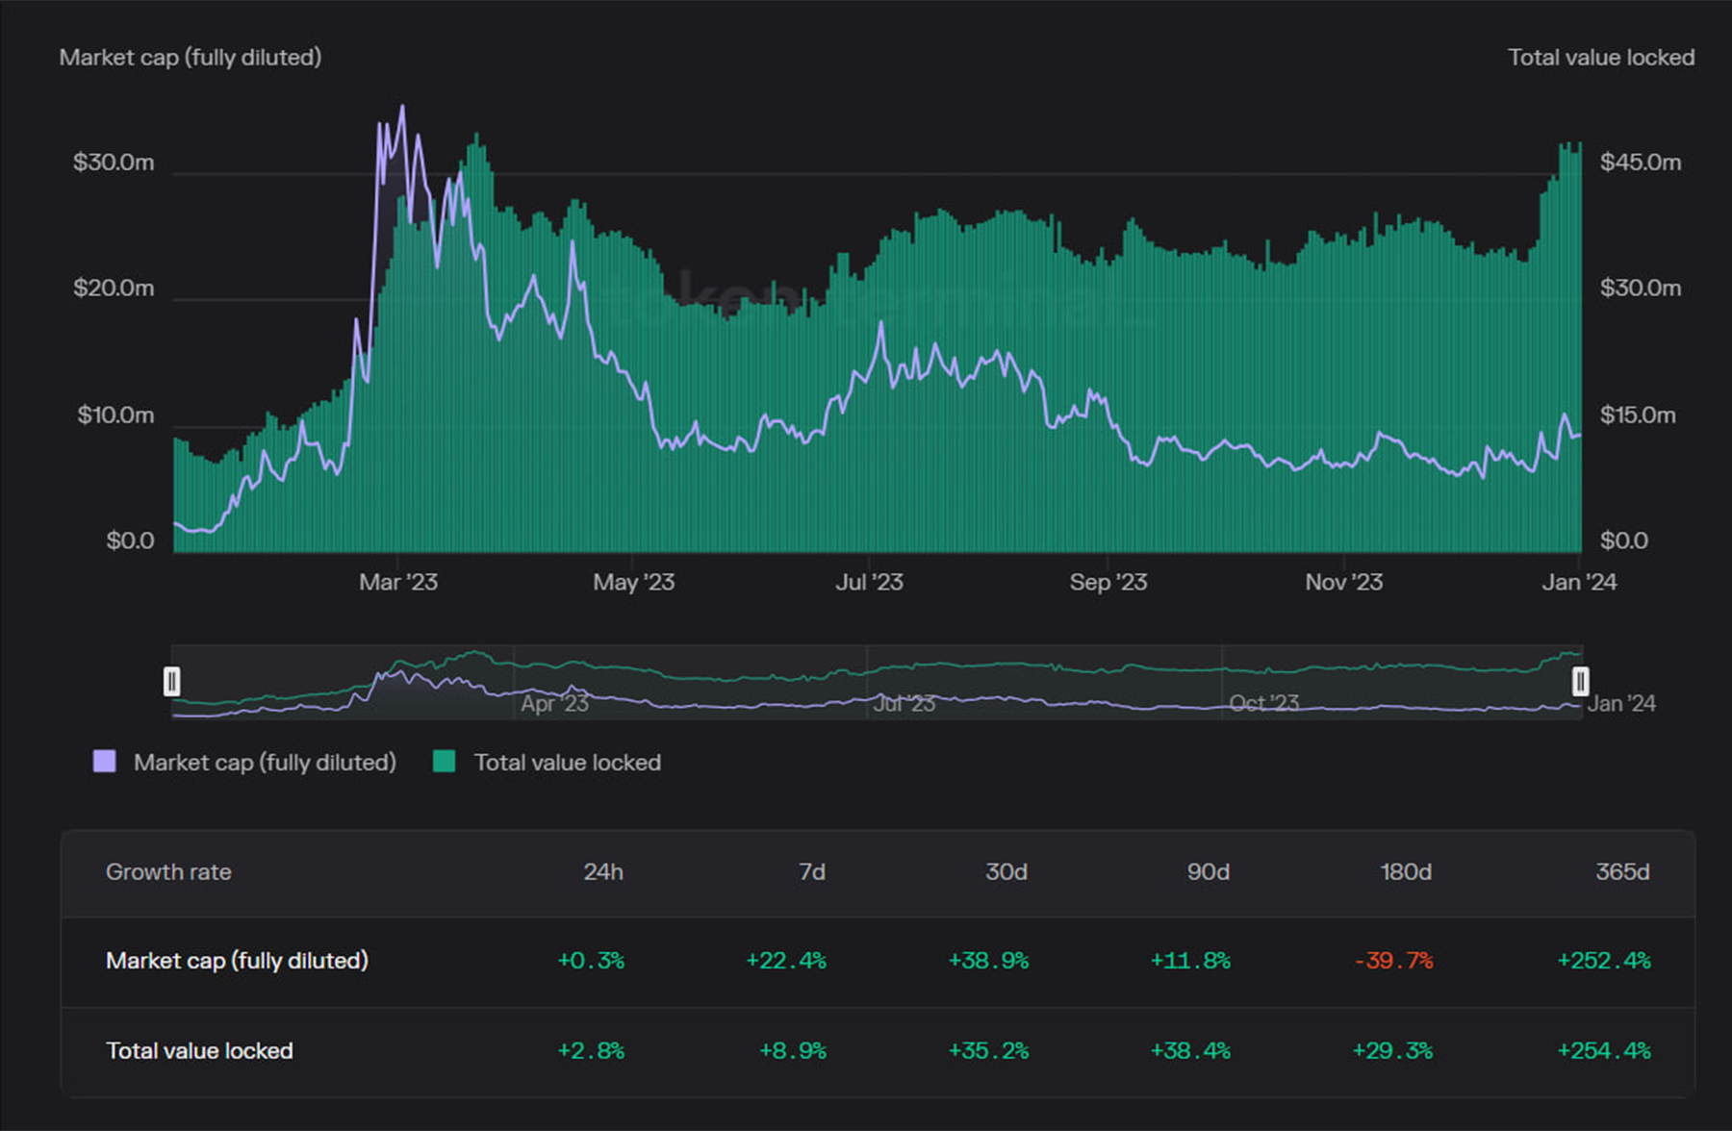Image resolution: width=1732 pixels, height=1131 pixels.
Task: Hide Total value locked series via legend
Action: pyautogui.click(x=567, y=763)
